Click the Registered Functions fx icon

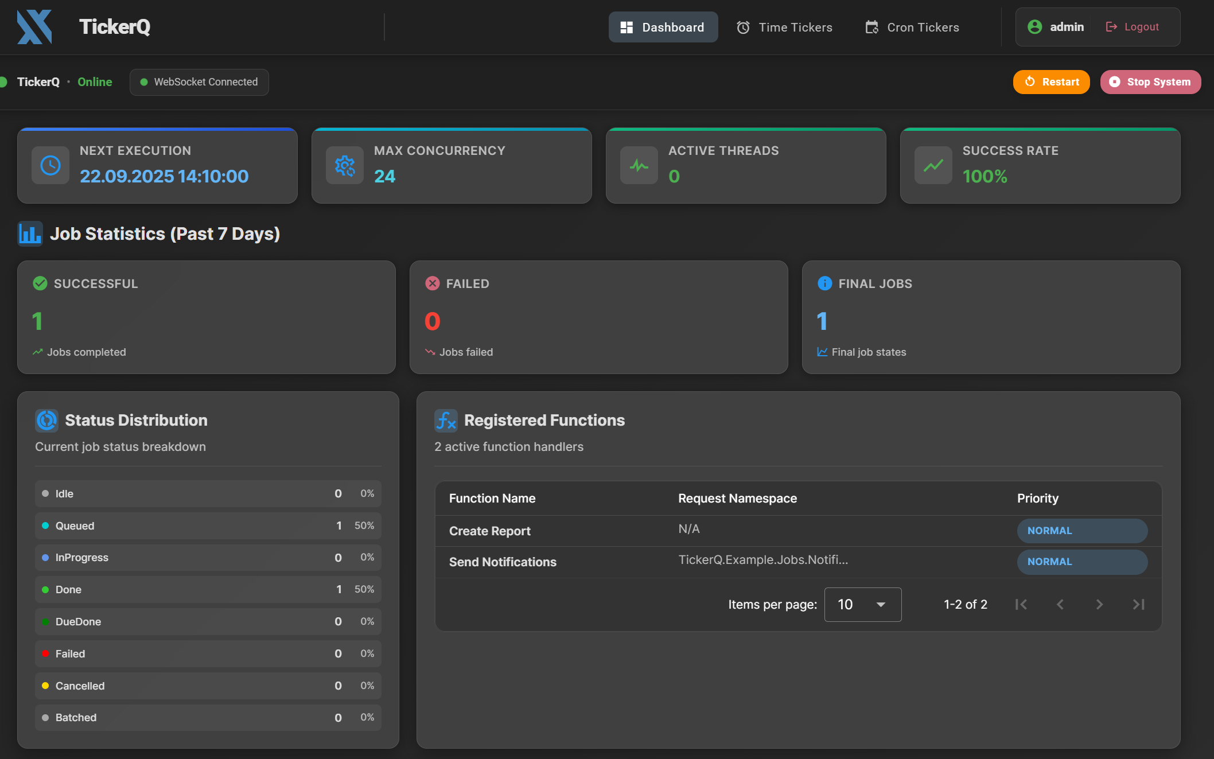[x=446, y=420]
